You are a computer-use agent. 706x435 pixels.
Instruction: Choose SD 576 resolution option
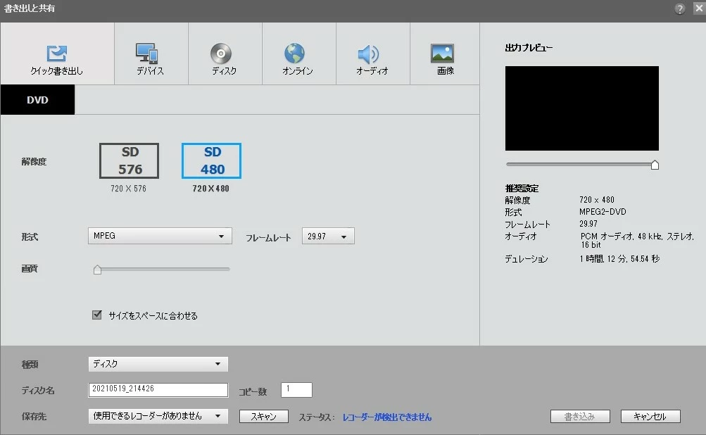tap(130, 160)
